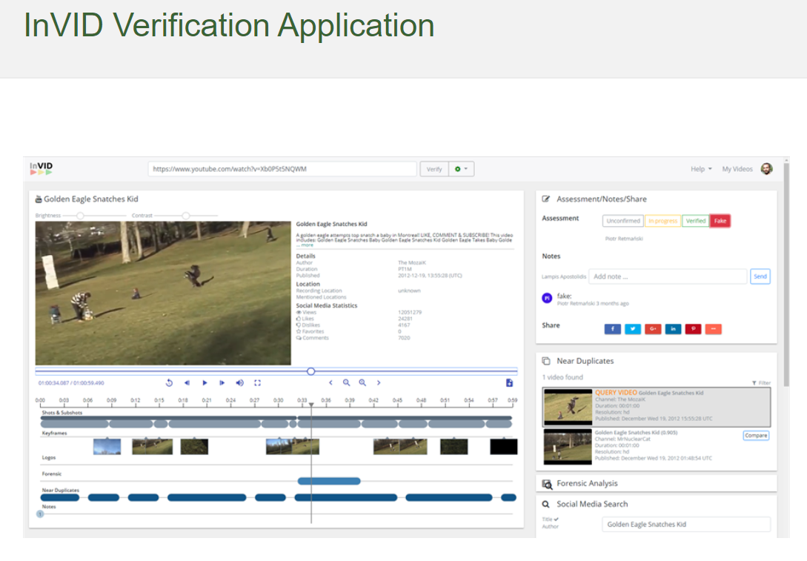The image size is (807, 561).
Task: Share on Facebook using the share icon
Action: (x=612, y=329)
